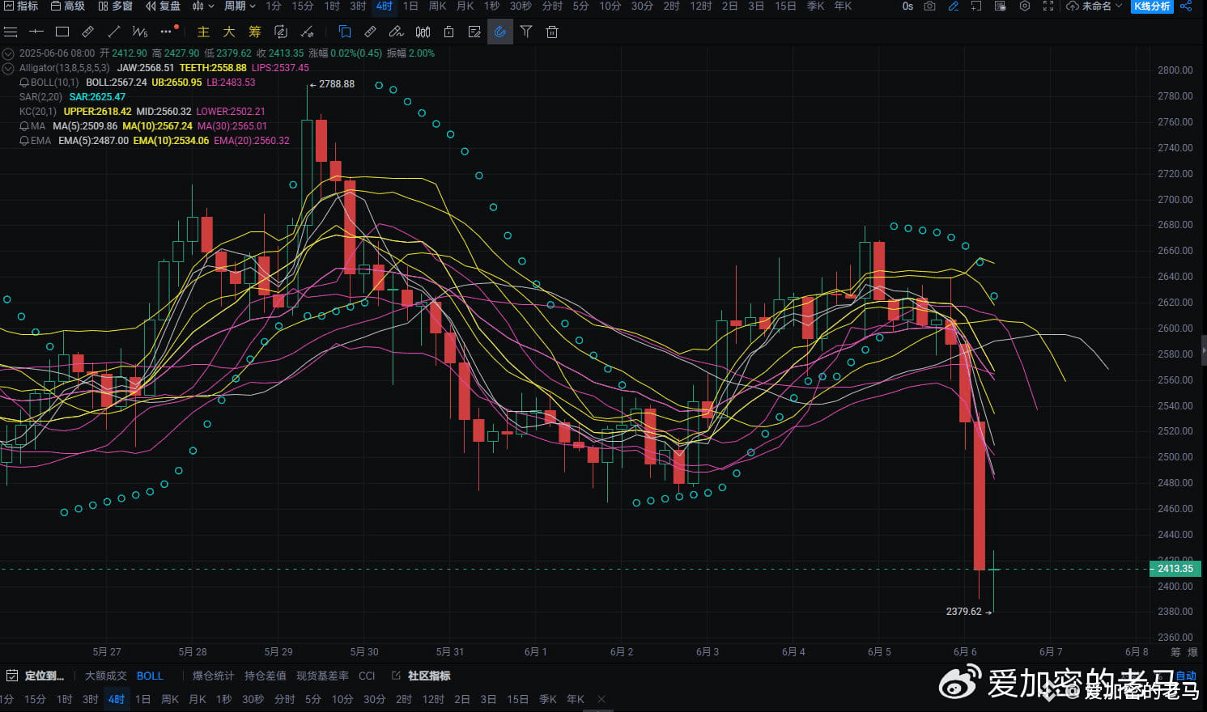Toggle candlestick display icon in drawing toolbar
1207x712 pixels.
tap(423, 32)
